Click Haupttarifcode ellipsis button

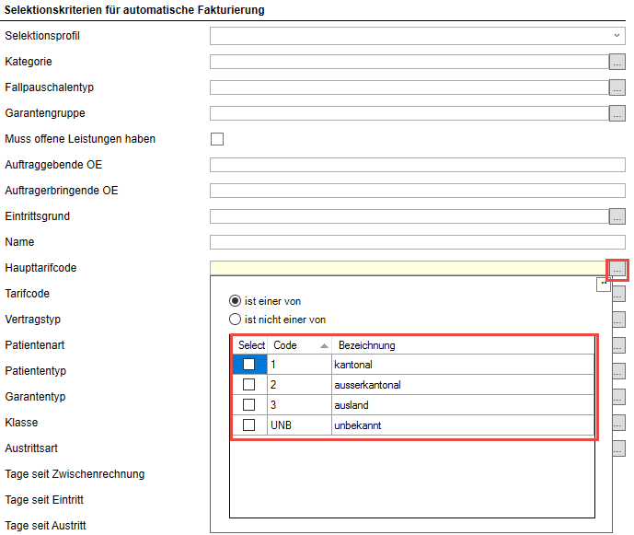(617, 269)
